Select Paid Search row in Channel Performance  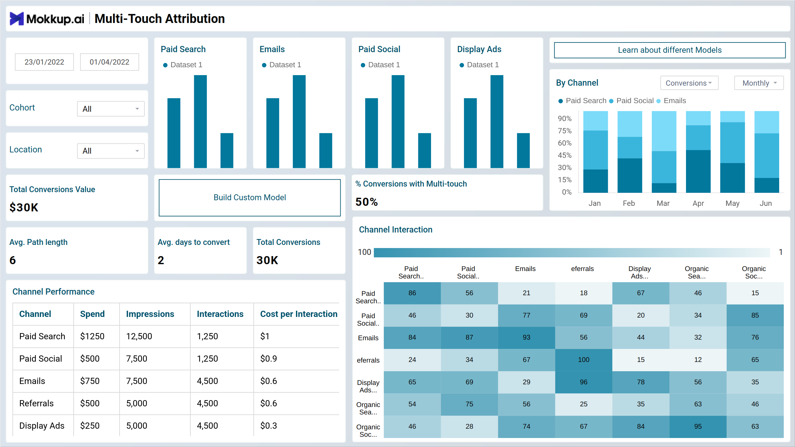[x=176, y=336]
